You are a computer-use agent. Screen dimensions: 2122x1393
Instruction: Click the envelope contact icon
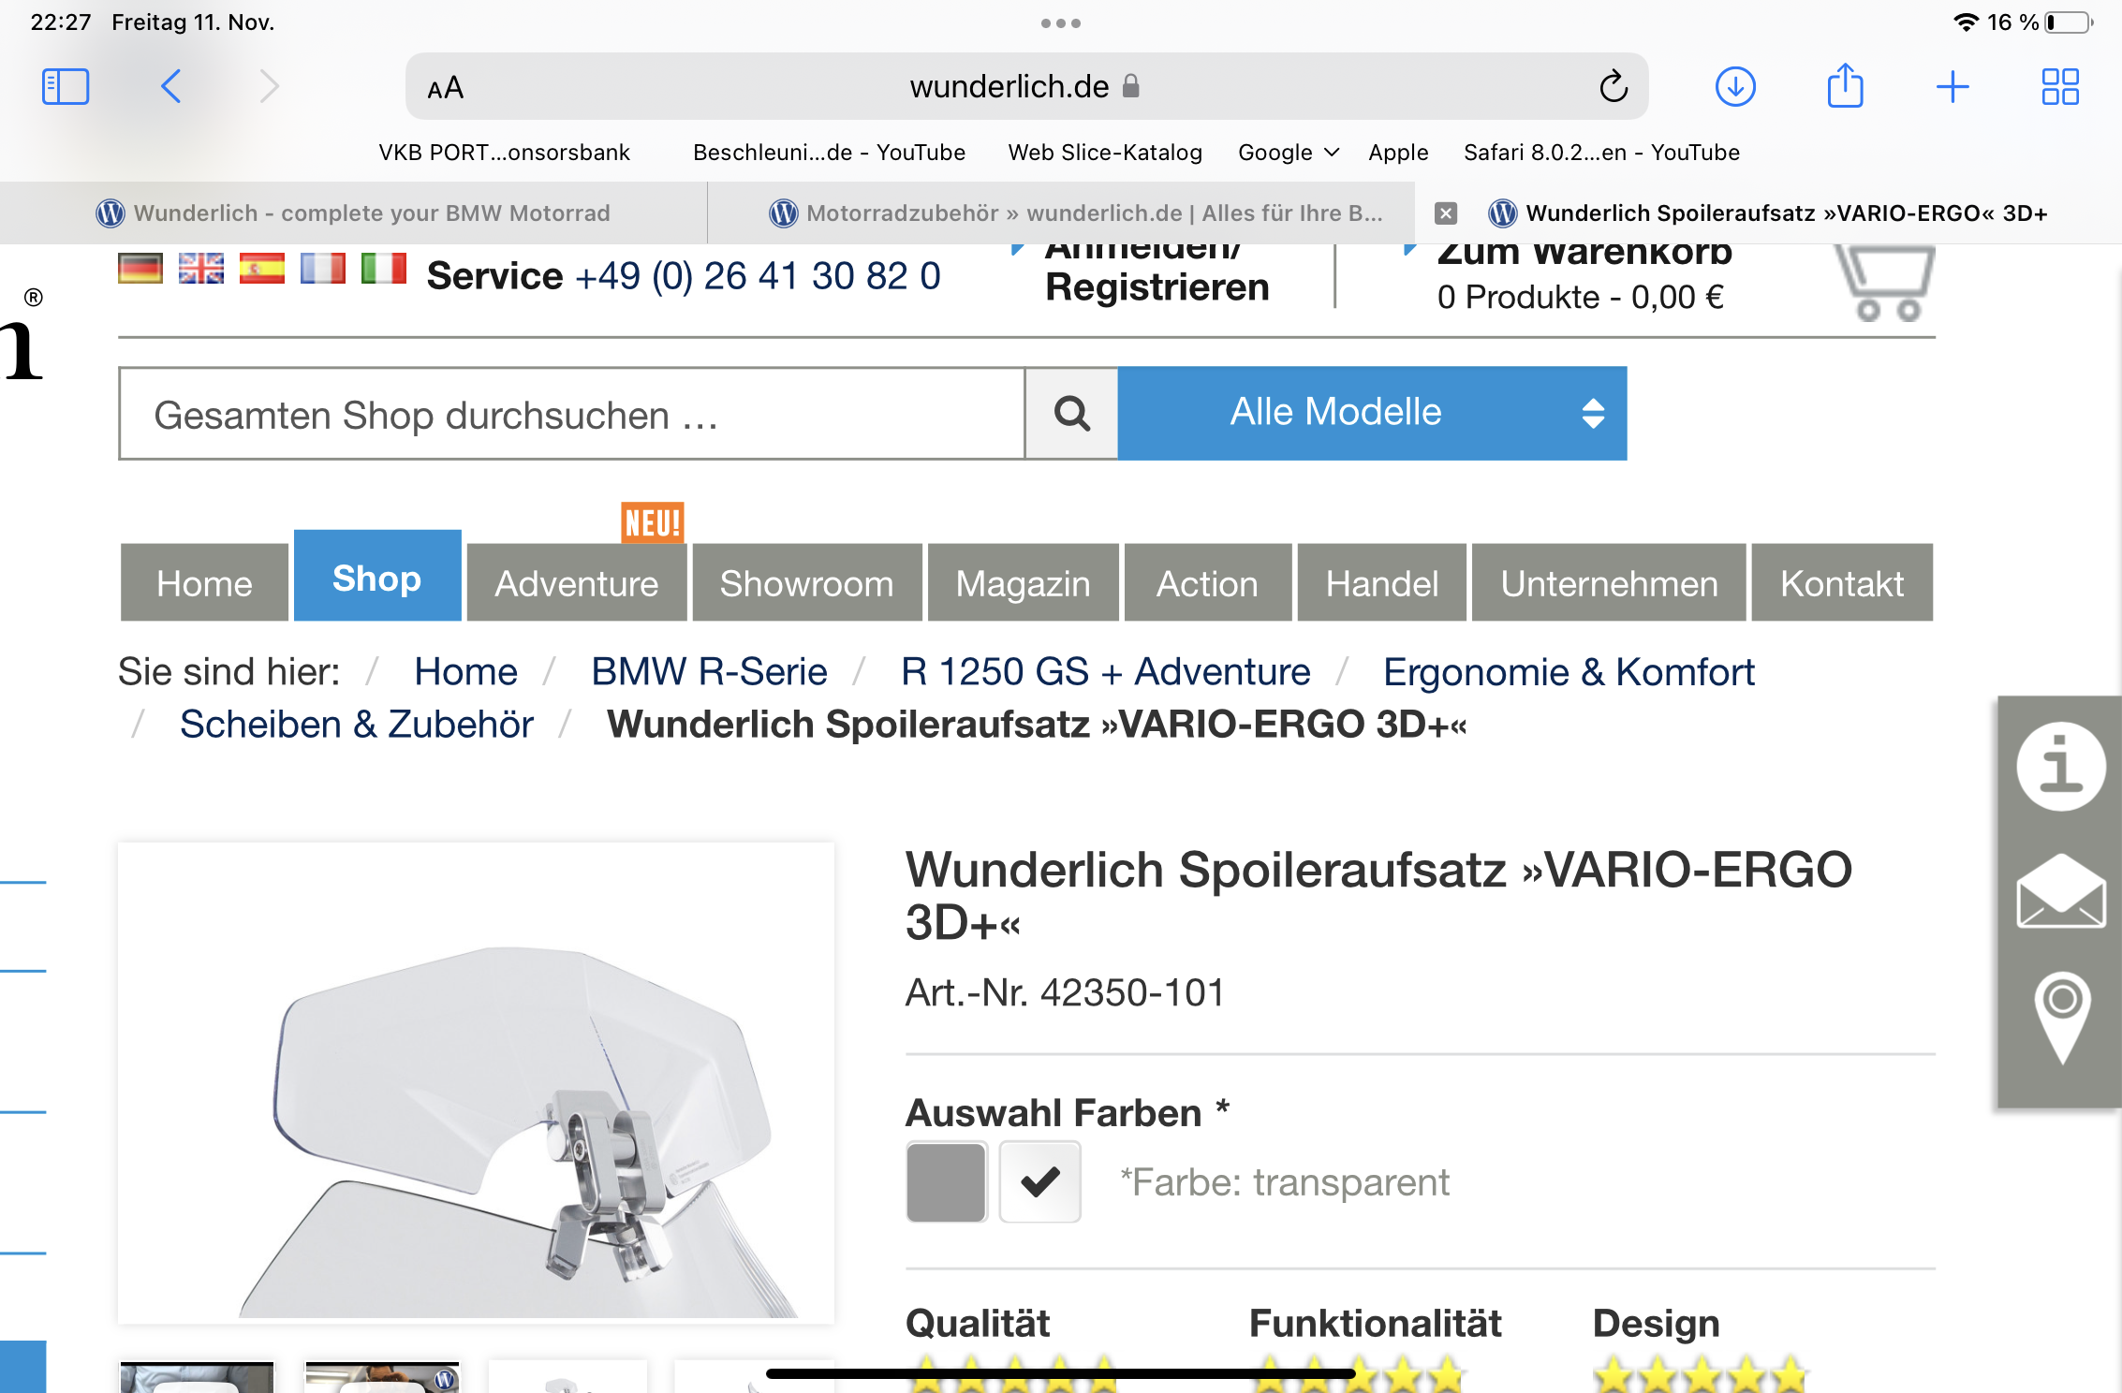pyautogui.click(x=2060, y=893)
